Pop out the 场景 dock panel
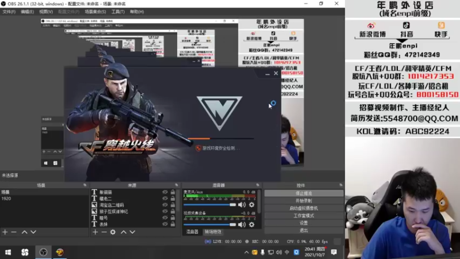Viewport: 460px width, 259px height. [85, 185]
